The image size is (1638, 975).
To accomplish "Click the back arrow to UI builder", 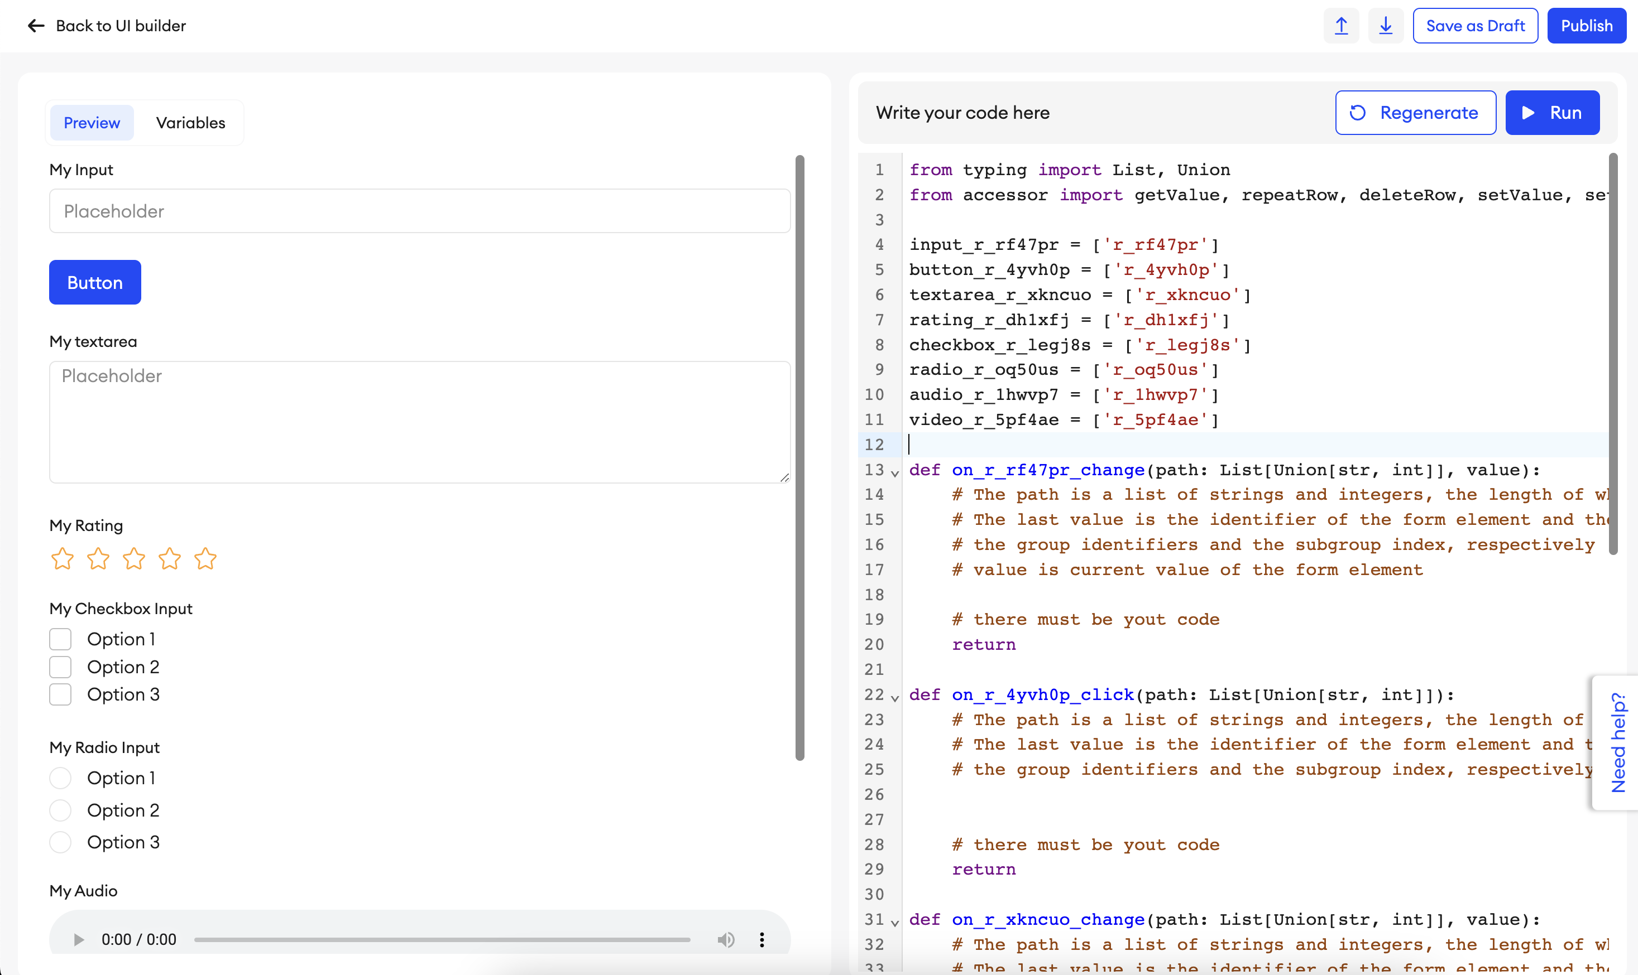I will tap(36, 26).
